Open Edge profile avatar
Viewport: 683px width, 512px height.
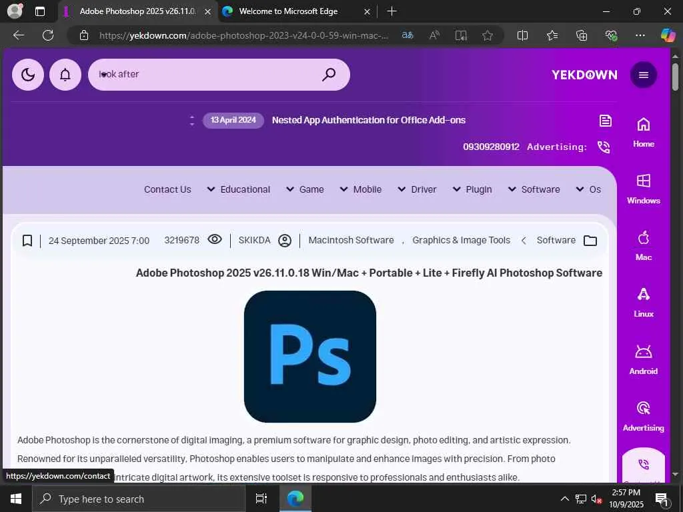click(15, 11)
